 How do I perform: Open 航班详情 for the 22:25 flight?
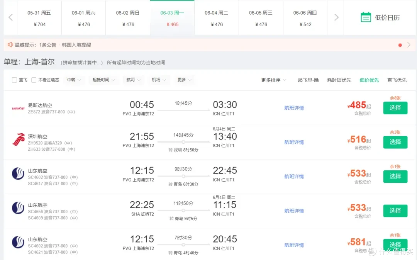(x=294, y=211)
